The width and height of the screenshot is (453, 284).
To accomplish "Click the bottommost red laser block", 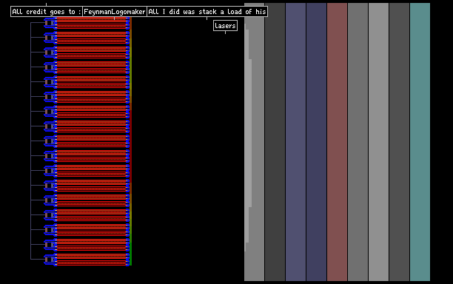I will coord(92,260).
